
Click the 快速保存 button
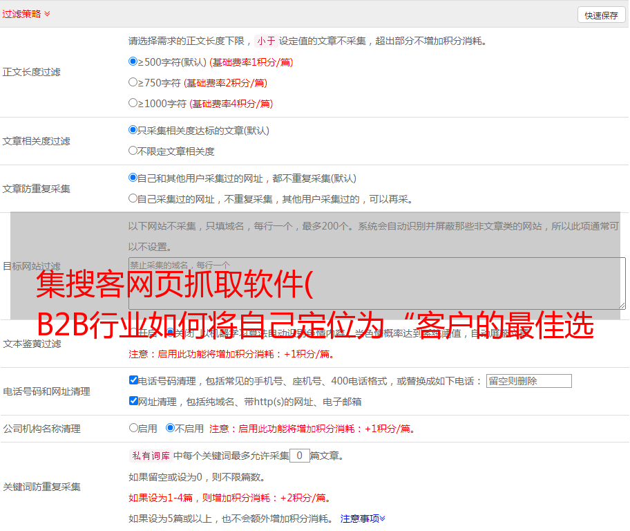pos(601,15)
